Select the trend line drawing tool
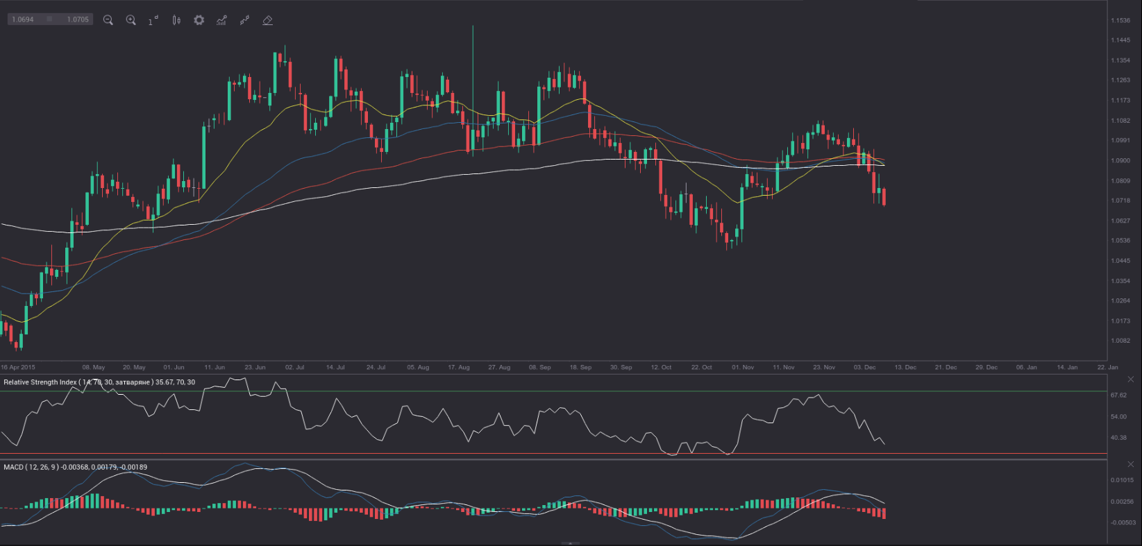 (x=244, y=20)
